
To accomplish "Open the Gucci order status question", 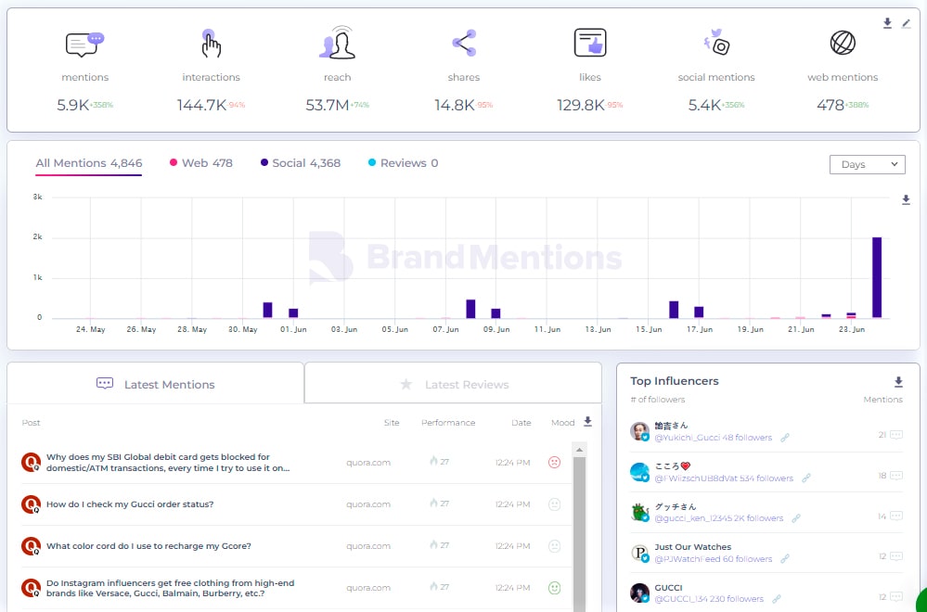I will pyautogui.click(x=130, y=504).
